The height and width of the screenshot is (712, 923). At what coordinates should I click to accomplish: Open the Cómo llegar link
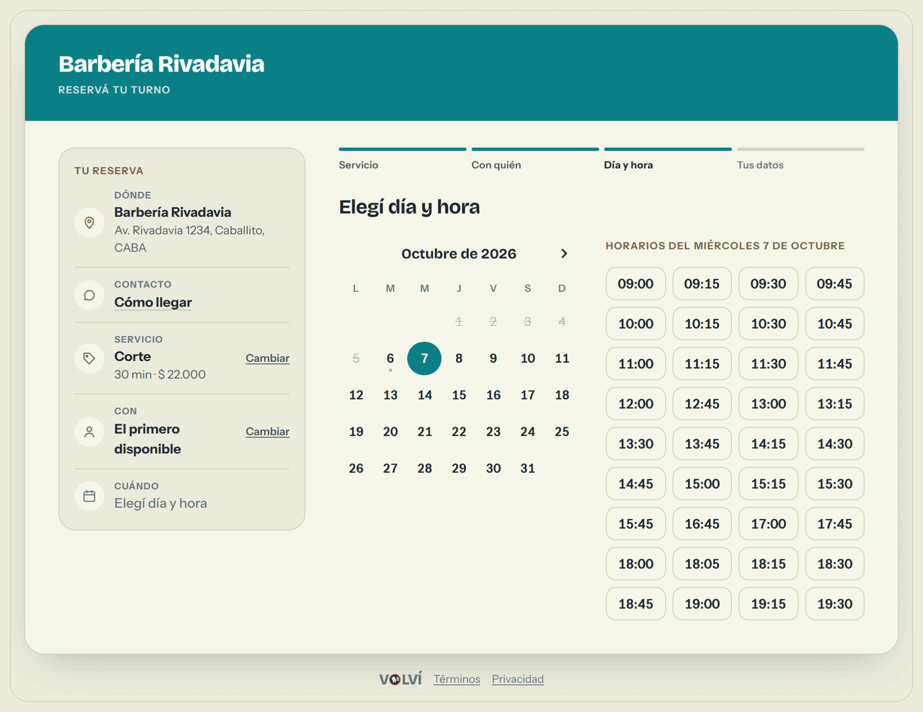[153, 302]
